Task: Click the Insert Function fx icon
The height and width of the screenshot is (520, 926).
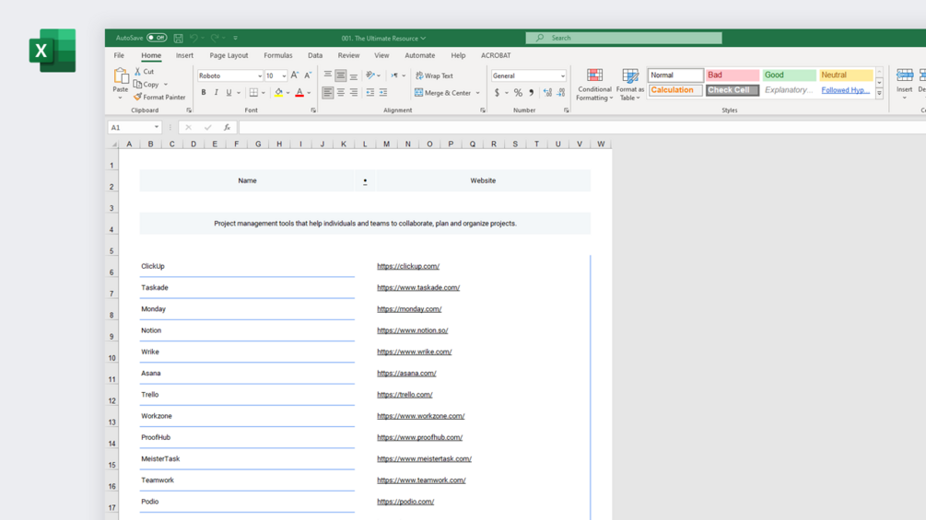Action: pyautogui.click(x=227, y=127)
